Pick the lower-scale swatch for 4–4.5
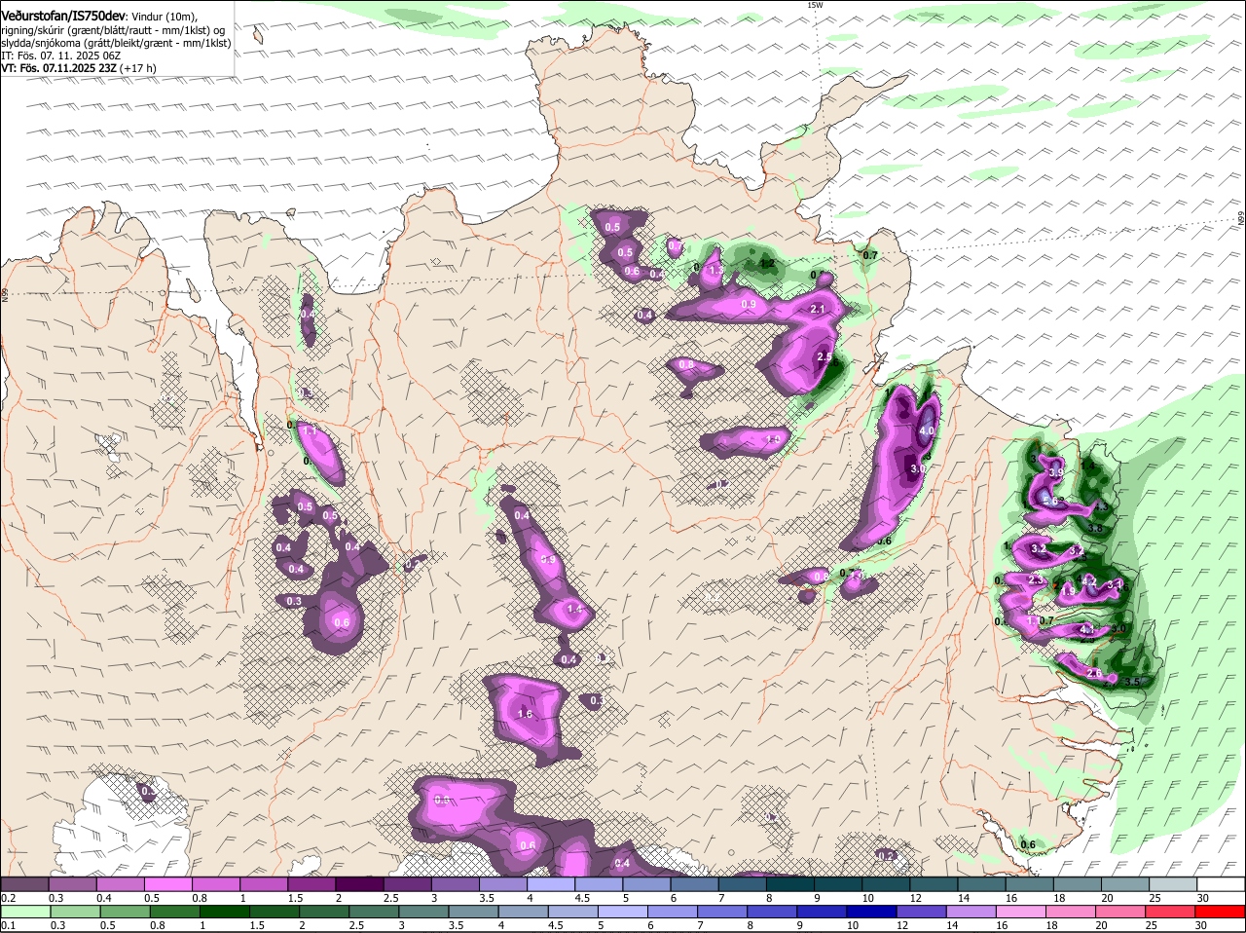The image size is (1246, 933). coord(525,912)
